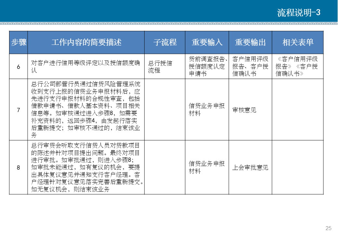Click the 上会审批意见 output cell
Viewport: 338px width, 234px height.
pos(250,167)
